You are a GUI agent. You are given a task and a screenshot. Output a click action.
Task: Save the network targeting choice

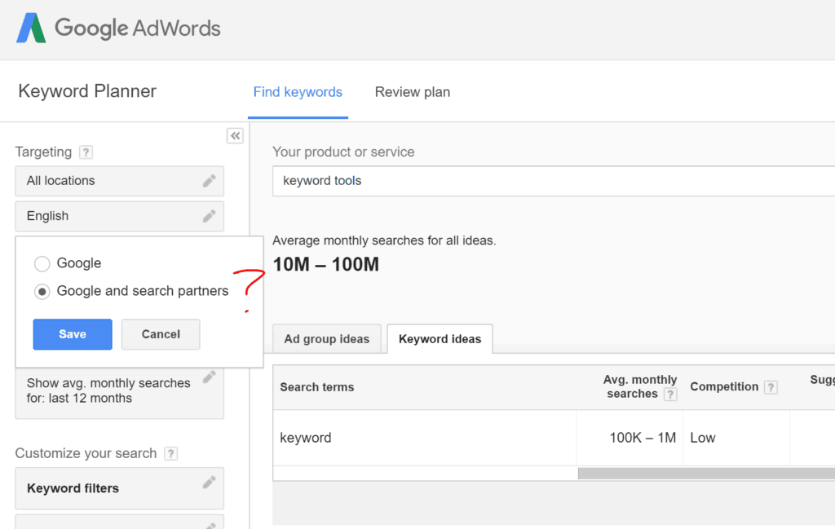(73, 334)
